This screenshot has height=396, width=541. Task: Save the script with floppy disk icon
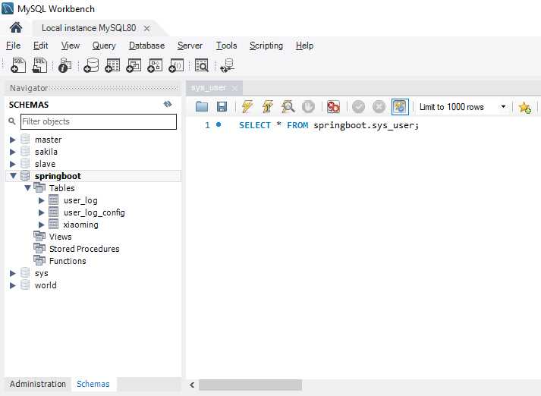(222, 107)
